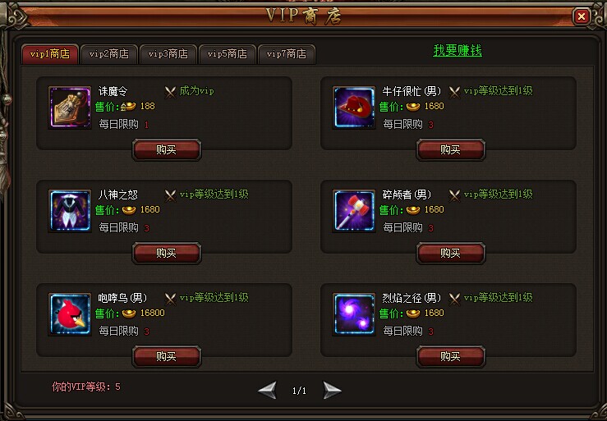607x421 pixels.
Task: Open the vip3商店 tab
Action: (x=168, y=54)
